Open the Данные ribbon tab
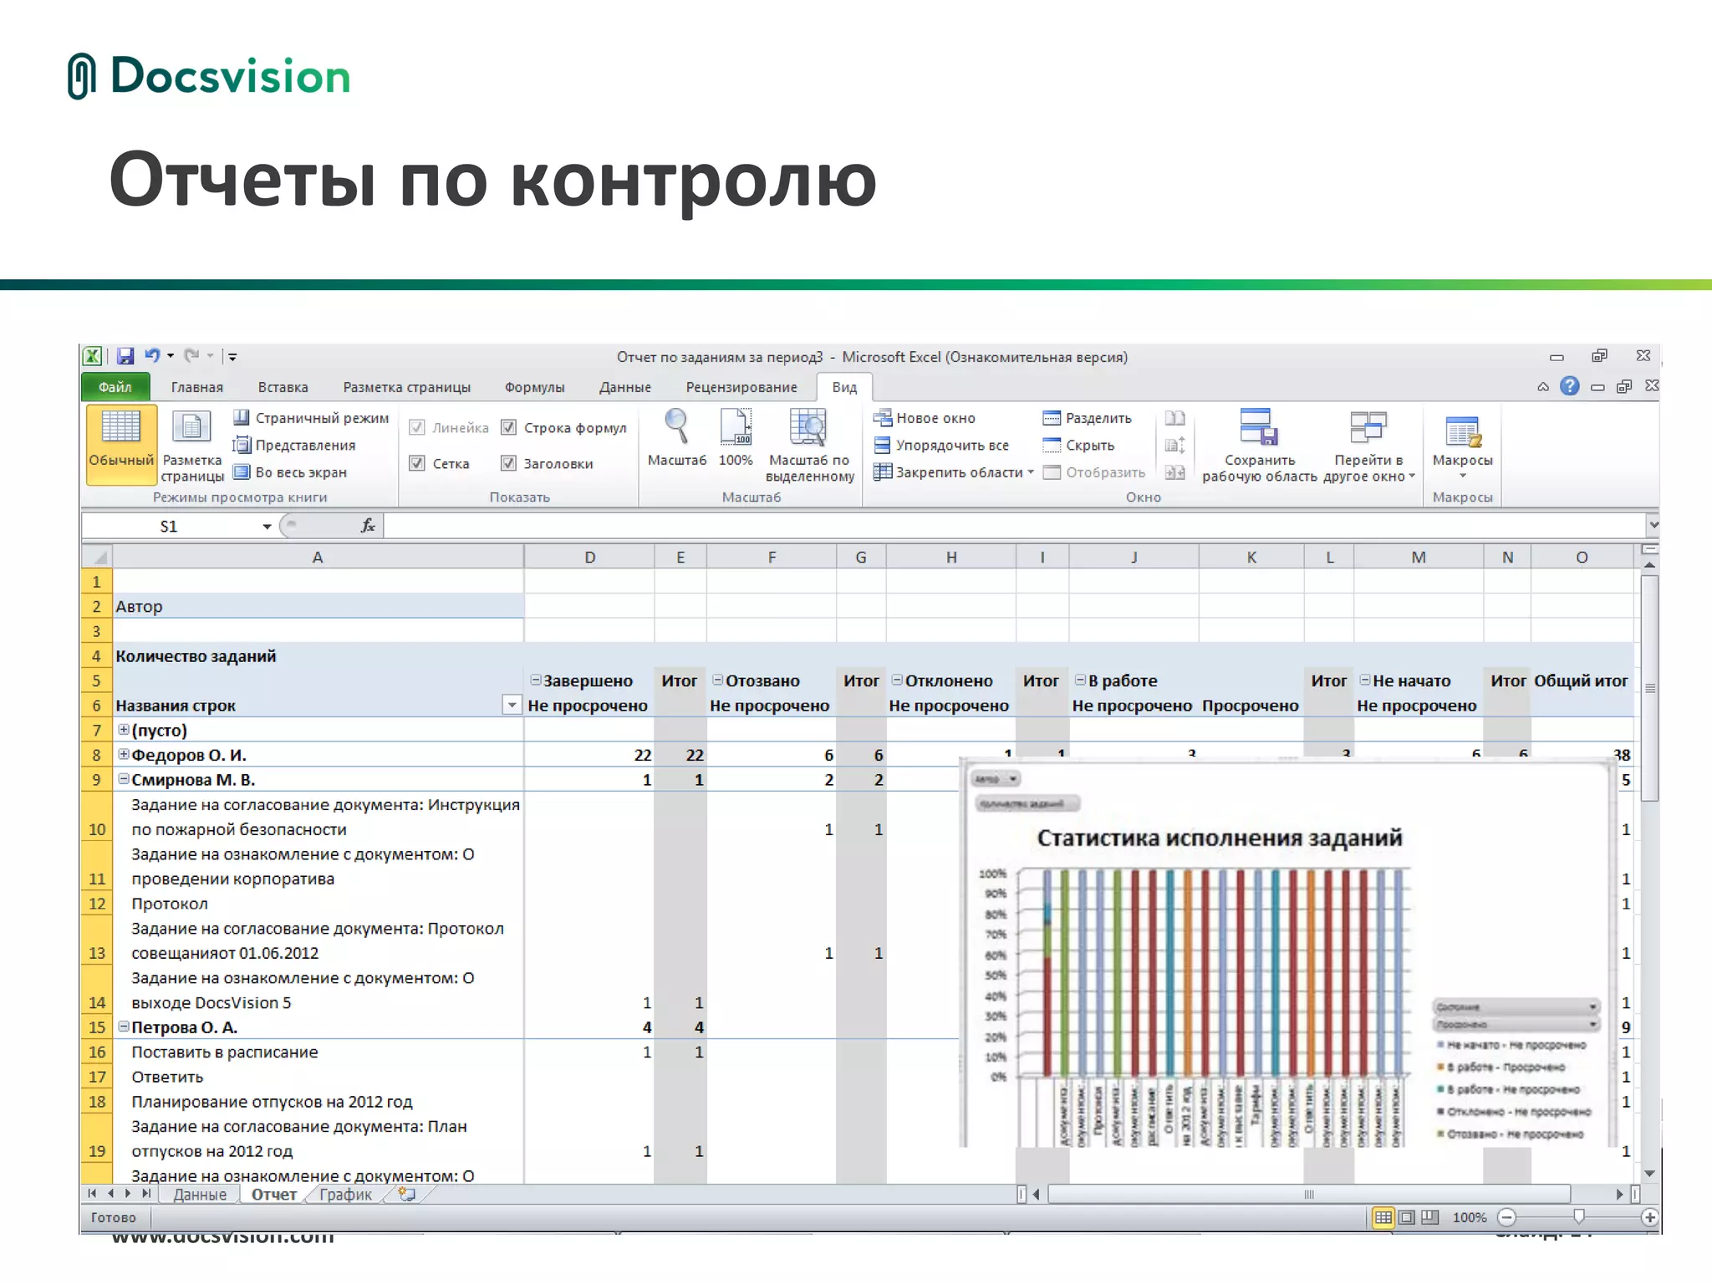 pos(625,387)
